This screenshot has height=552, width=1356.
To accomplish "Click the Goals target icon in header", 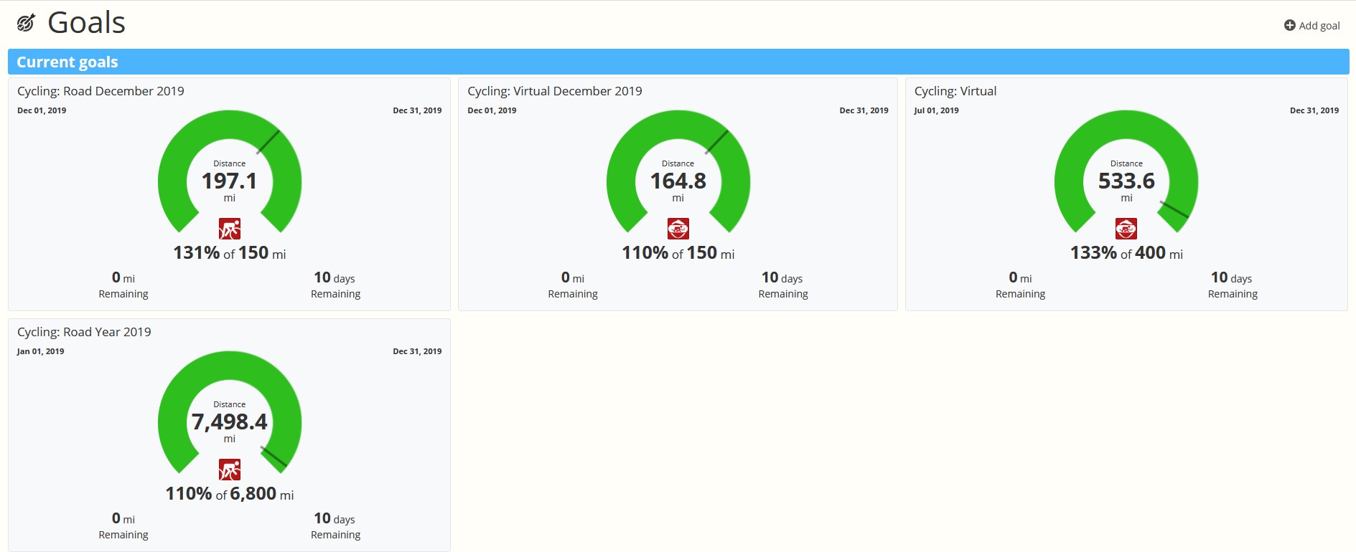I will (x=26, y=24).
